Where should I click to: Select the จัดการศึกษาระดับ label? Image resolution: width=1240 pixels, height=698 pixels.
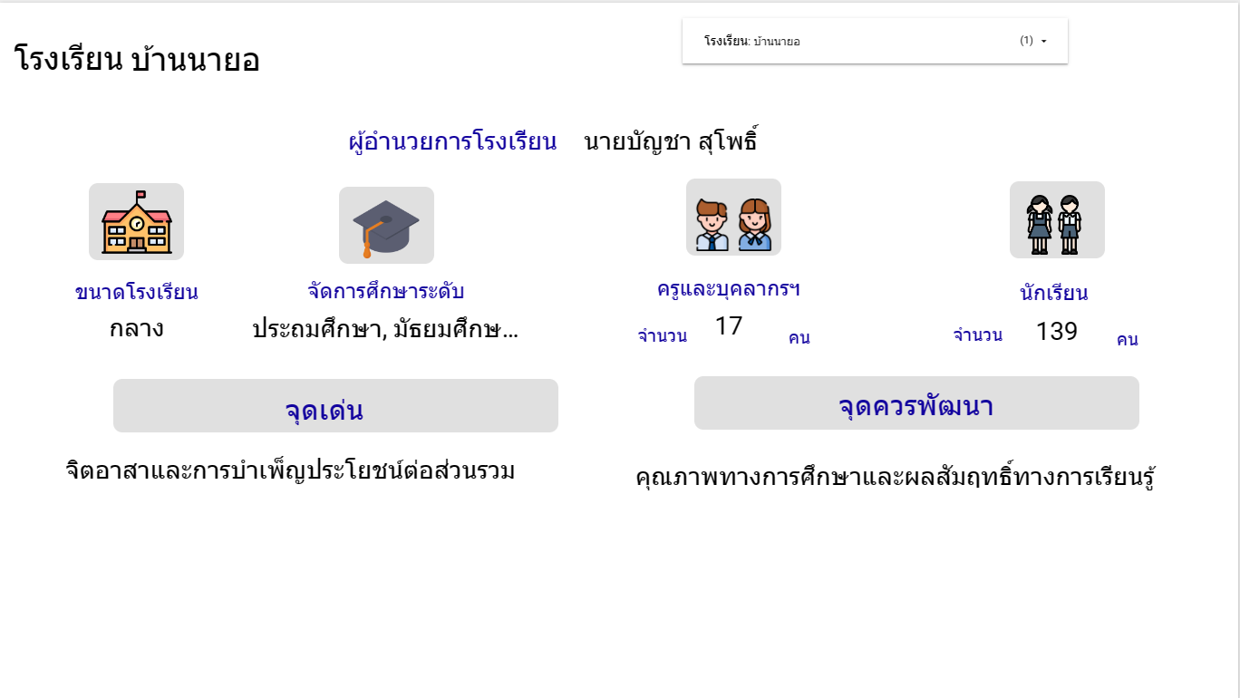[x=386, y=292]
